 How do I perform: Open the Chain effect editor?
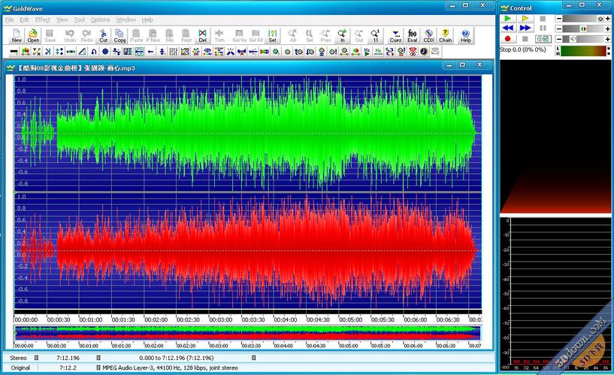[x=445, y=35]
